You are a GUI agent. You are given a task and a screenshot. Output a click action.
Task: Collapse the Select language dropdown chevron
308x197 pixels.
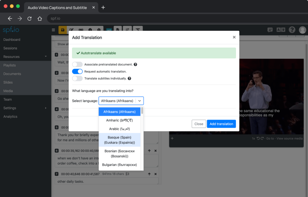click(x=140, y=101)
